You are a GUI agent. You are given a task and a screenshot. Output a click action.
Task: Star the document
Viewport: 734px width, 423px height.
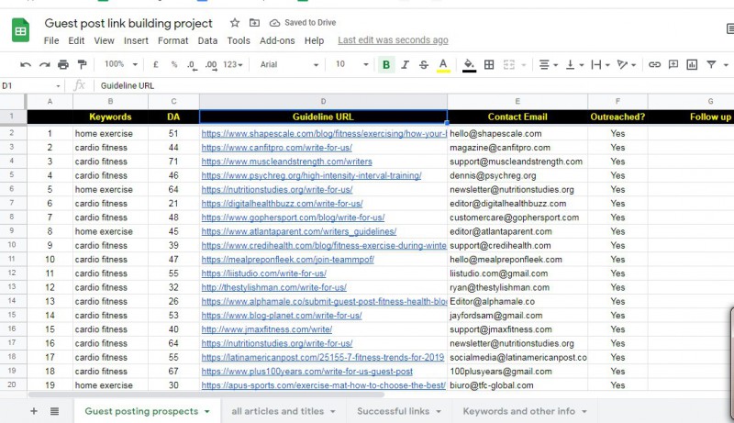click(235, 22)
